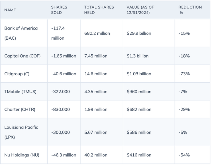The width and height of the screenshot is (212, 165).
Task: Select the REDUCTION % column header
Action: tap(190, 10)
